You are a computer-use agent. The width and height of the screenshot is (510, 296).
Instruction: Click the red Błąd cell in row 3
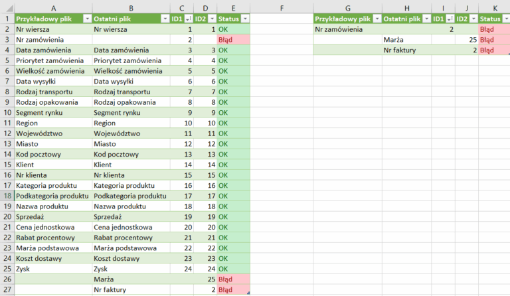pos(233,40)
